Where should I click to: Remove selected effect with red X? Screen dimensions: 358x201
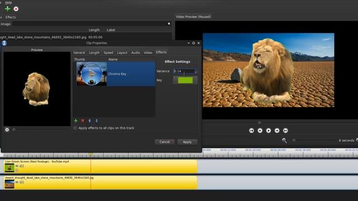tap(83, 121)
